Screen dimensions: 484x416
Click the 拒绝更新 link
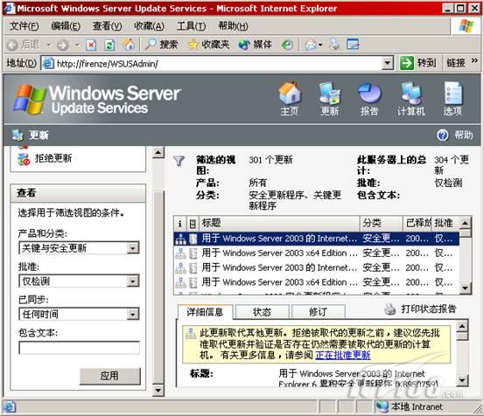point(53,159)
